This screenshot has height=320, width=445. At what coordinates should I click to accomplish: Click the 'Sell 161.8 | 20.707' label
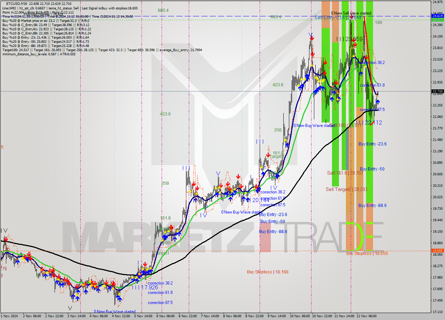345,173
